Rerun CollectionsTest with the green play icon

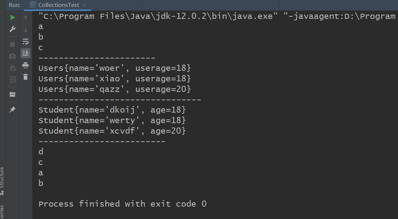[x=12, y=17]
